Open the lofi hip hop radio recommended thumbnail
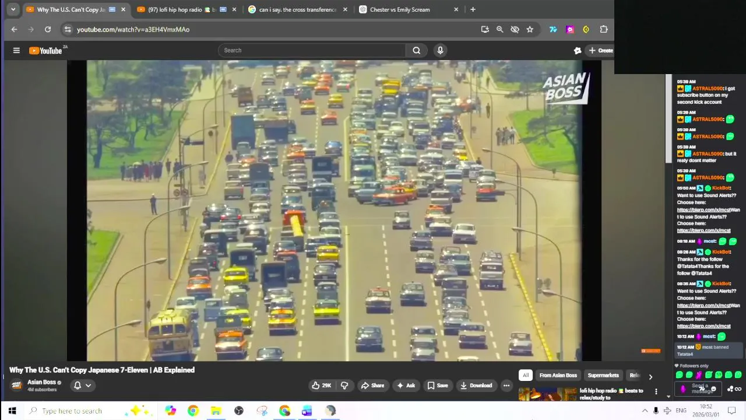This screenshot has height=420, width=746. click(x=547, y=395)
